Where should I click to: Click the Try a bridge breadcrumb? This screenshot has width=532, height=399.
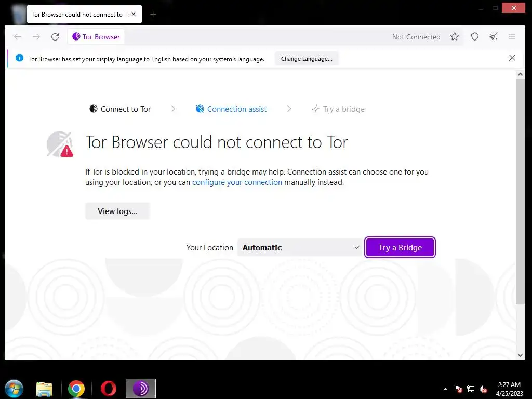click(x=338, y=109)
